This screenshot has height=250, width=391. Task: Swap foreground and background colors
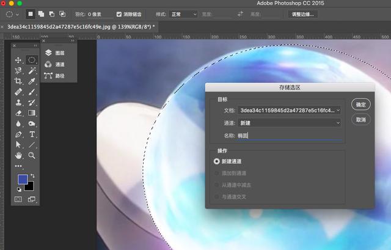[x=32, y=175]
